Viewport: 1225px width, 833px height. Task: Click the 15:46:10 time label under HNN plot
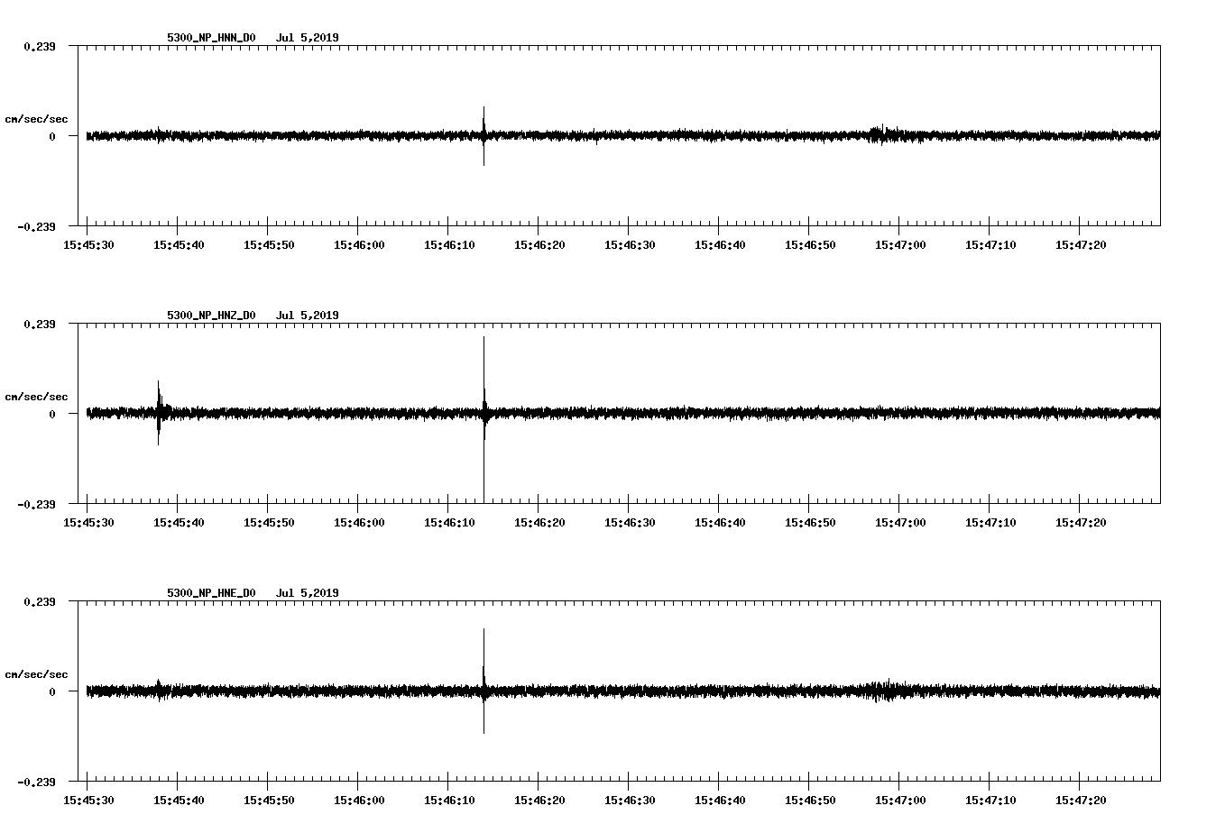[449, 244]
